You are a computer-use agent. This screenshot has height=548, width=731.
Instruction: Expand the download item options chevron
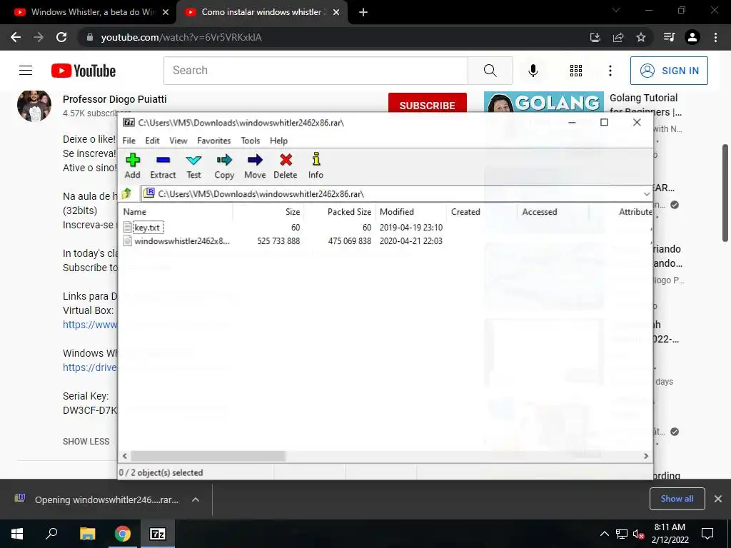(196, 499)
